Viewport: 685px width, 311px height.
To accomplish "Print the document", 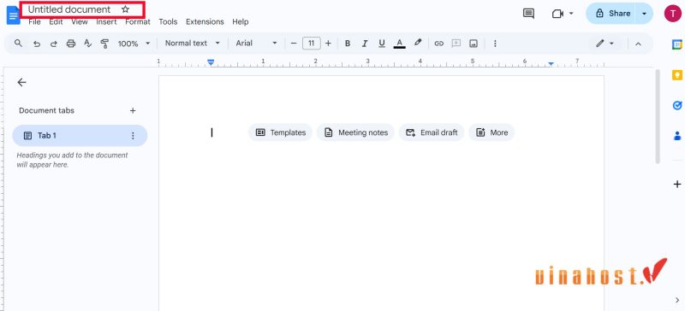I will pos(71,44).
